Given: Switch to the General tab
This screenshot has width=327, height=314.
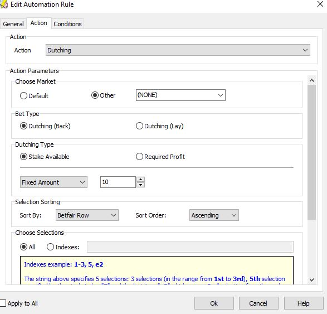Looking at the screenshot, I should coord(13,24).
